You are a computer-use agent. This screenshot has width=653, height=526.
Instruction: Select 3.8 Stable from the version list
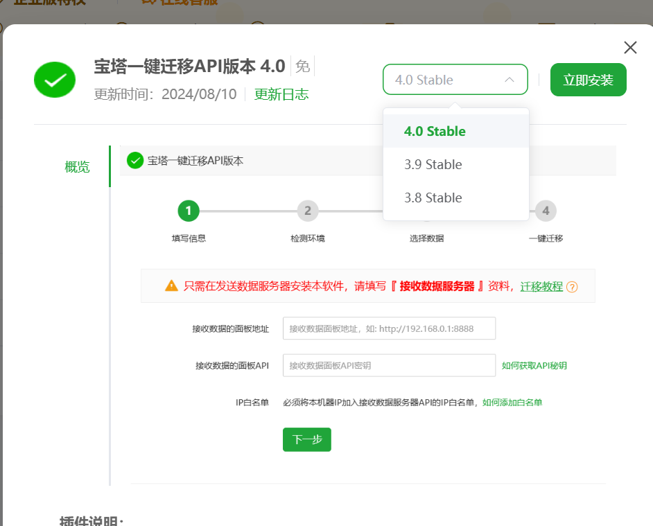click(x=434, y=198)
